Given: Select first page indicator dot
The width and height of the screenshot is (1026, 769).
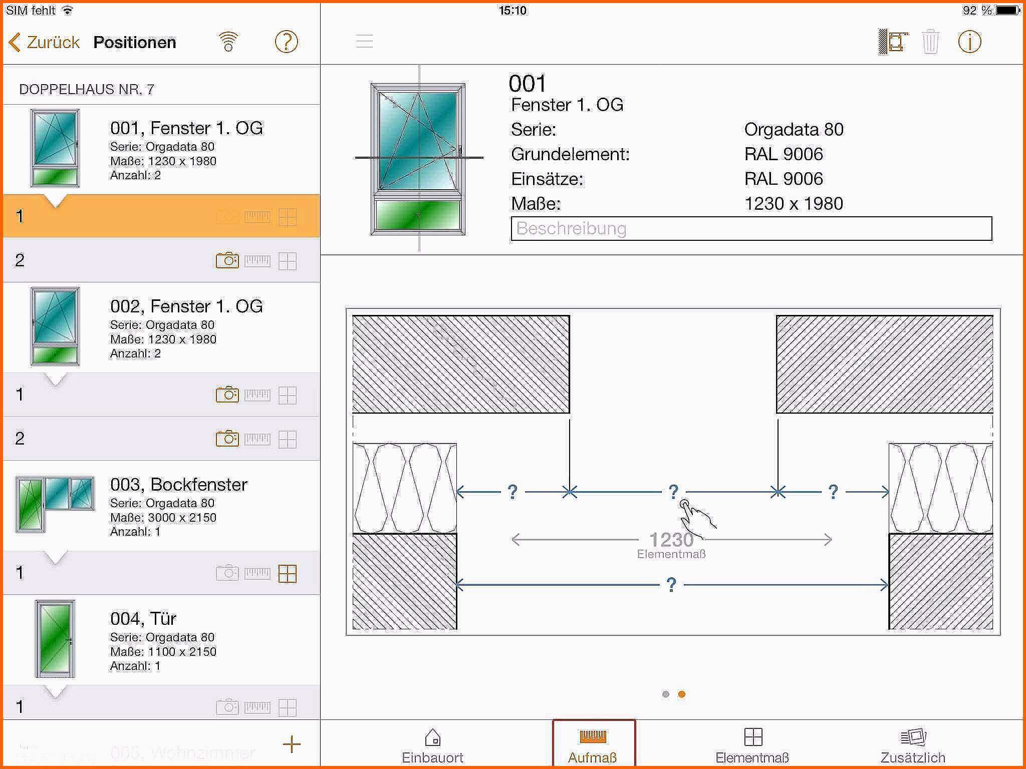Looking at the screenshot, I should (x=665, y=694).
